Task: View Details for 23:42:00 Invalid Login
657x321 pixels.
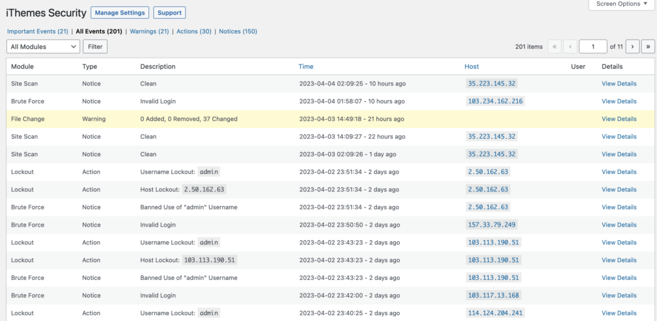Action: [619, 295]
